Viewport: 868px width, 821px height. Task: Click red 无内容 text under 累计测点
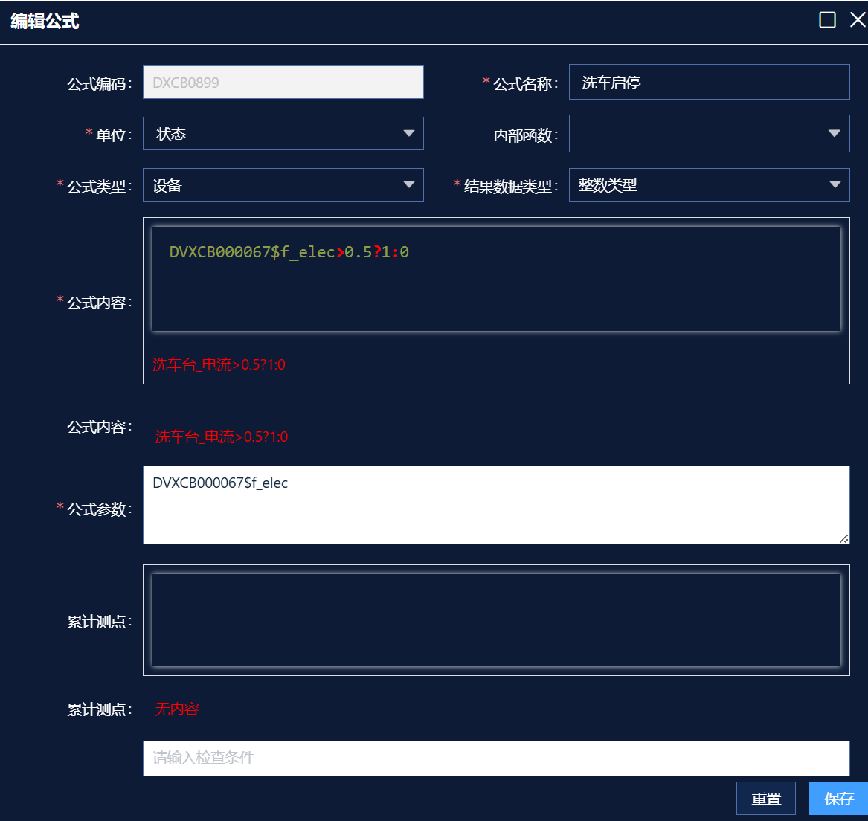[176, 709]
